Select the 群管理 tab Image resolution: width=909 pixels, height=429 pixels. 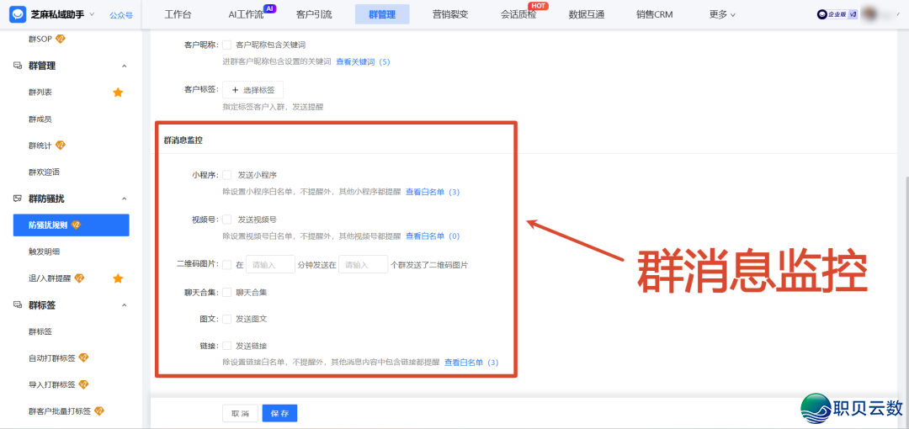point(382,15)
